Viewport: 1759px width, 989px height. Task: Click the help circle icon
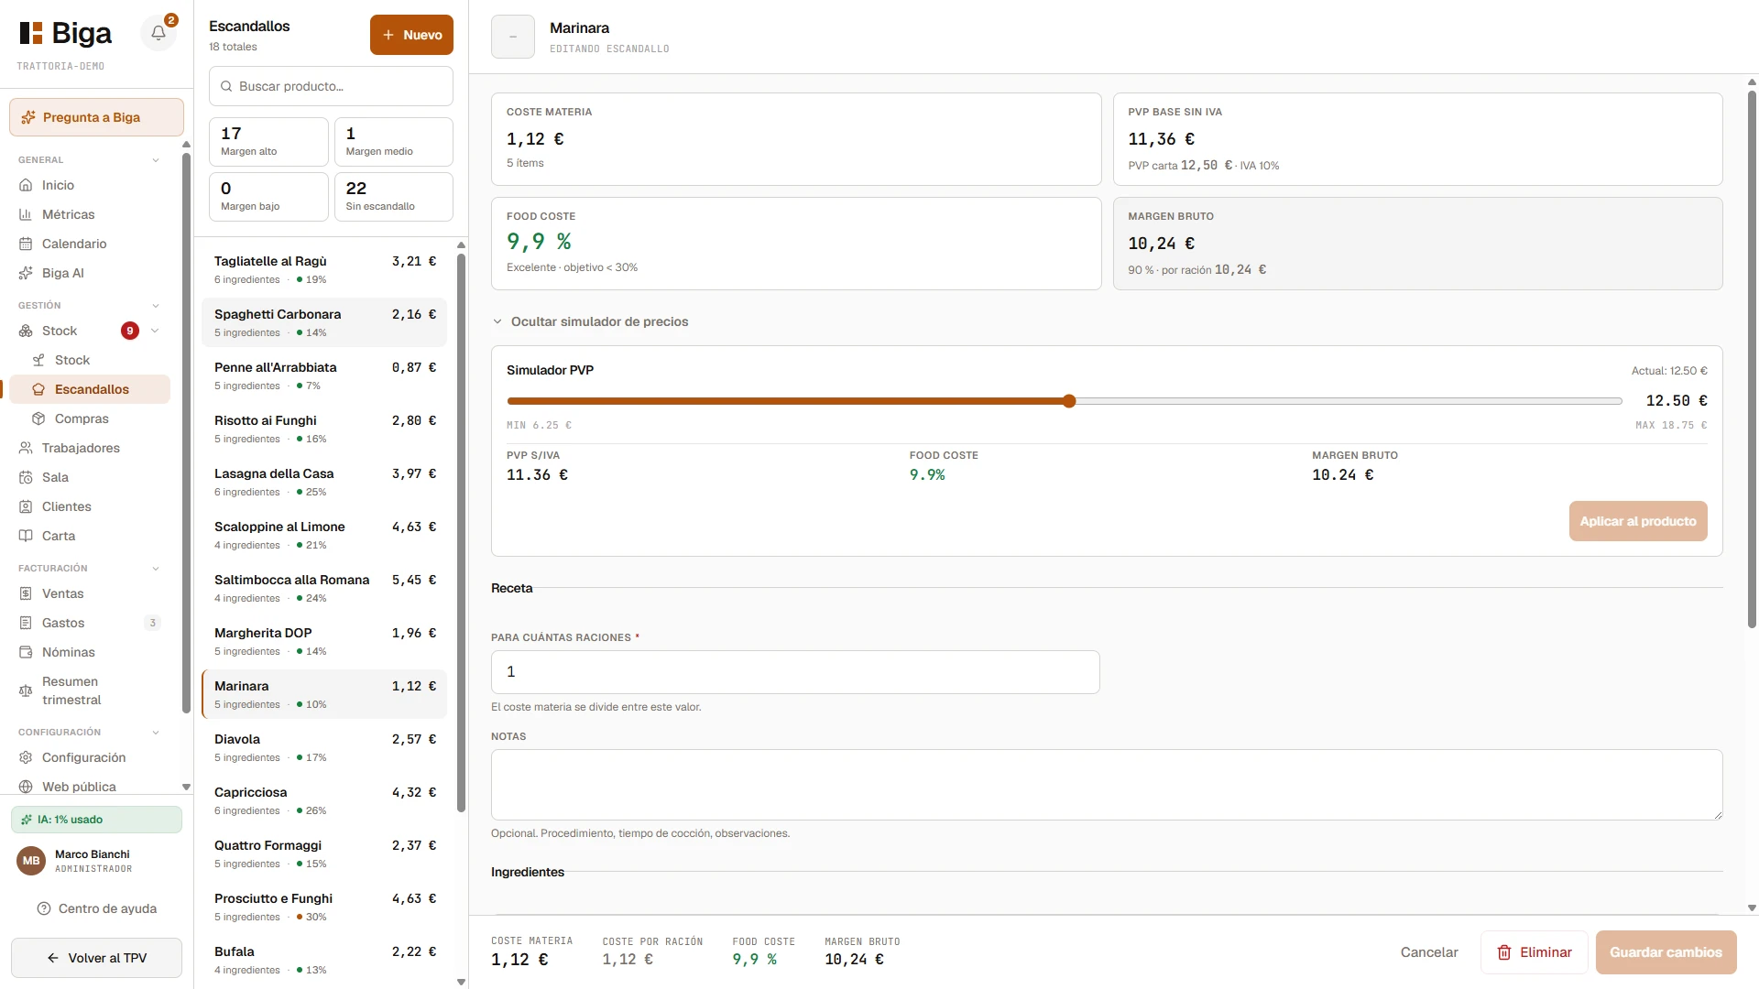(44, 908)
